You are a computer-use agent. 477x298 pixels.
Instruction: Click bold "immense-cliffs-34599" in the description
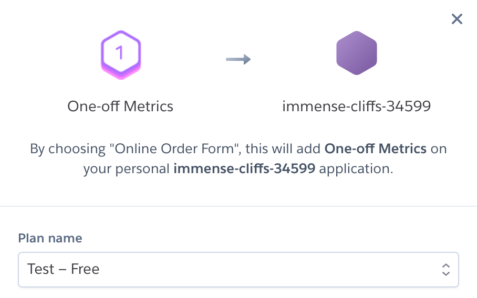(x=244, y=169)
